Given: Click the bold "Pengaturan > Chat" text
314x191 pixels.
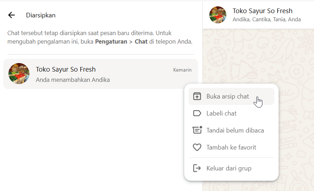Looking at the screenshot, I should tap(121, 41).
